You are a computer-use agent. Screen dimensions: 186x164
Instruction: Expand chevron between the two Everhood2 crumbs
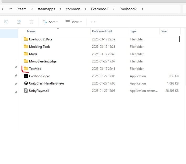pos(114,9)
